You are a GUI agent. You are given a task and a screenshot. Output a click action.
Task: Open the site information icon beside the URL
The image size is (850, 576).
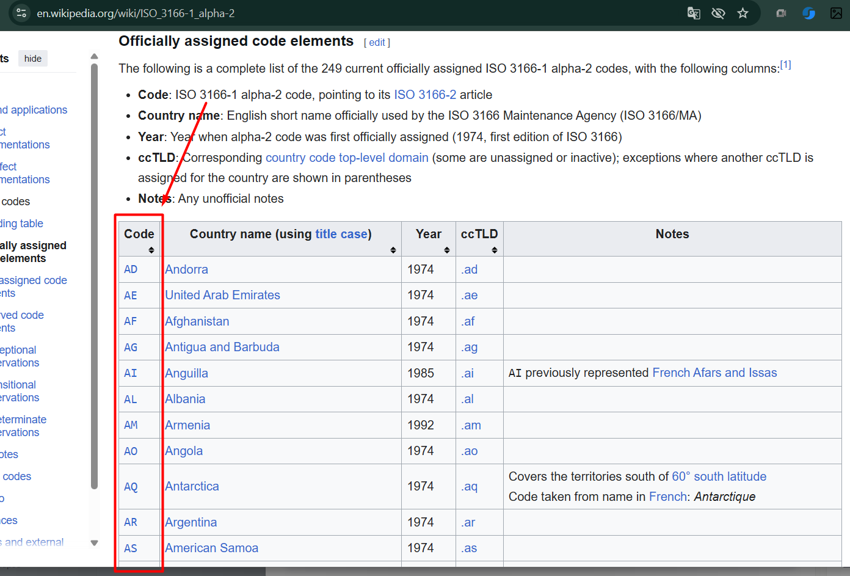[x=21, y=13]
